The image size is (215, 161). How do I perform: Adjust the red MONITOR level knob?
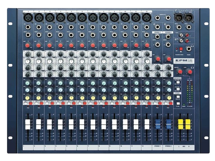(180, 71)
